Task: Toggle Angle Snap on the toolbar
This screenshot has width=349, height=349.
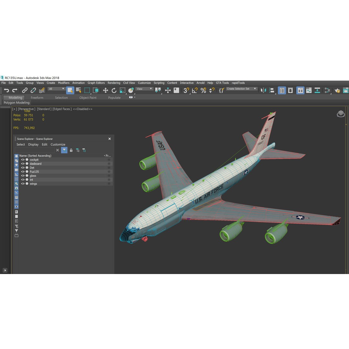Action: [x=195, y=90]
